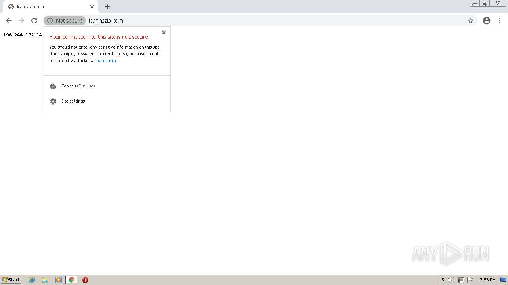Open a new browser tab
The image size is (508, 285).
pyautogui.click(x=107, y=7)
